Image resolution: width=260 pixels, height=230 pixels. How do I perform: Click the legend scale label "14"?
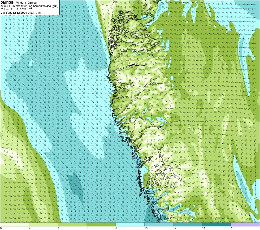pos(204,228)
